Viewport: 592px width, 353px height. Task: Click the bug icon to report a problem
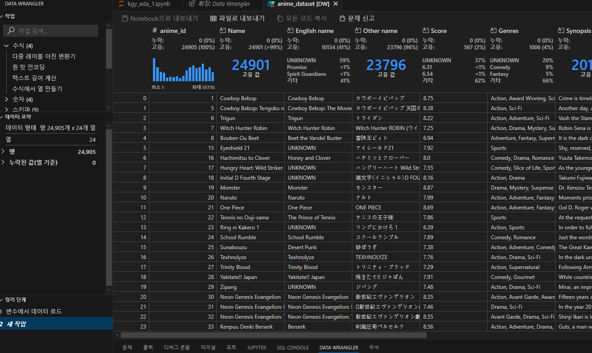342,19
